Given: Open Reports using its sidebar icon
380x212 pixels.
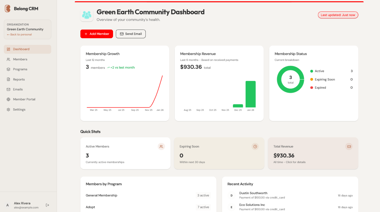Looking at the screenshot, I should (x=8, y=79).
